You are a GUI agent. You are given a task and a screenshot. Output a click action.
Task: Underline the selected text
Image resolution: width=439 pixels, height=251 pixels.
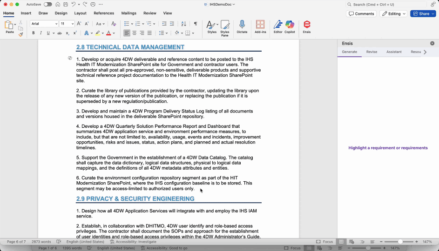[x=48, y=33]
